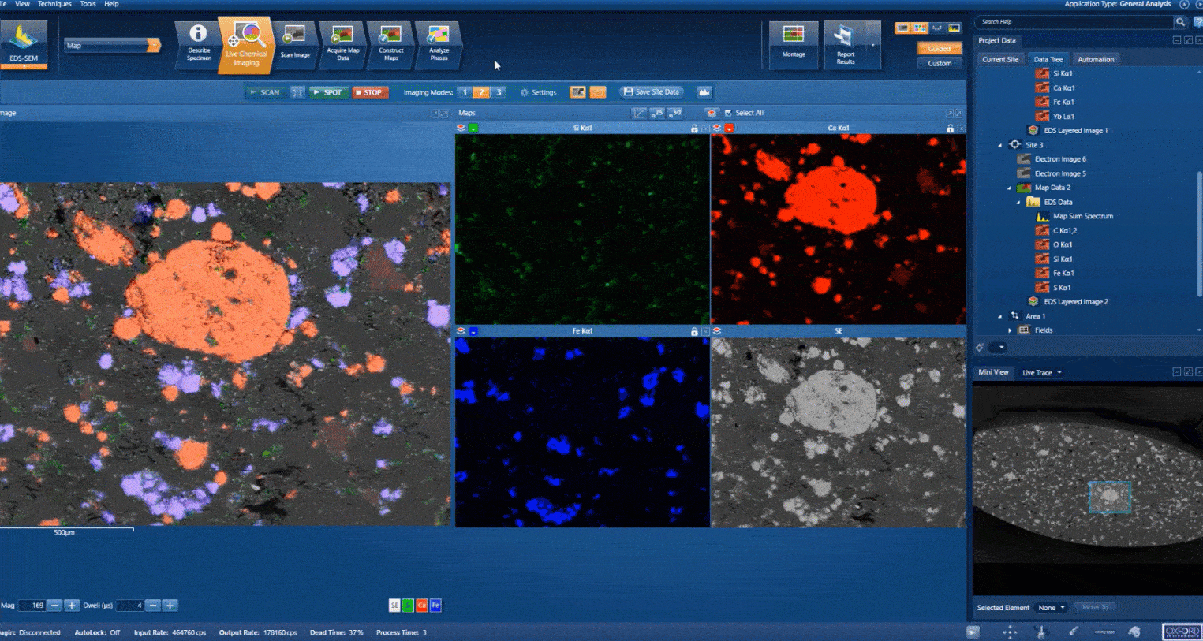Click the Scan Image step icon
This screenshot has height=641, width=1203.
pyautogui.click(x=295, y=43)
